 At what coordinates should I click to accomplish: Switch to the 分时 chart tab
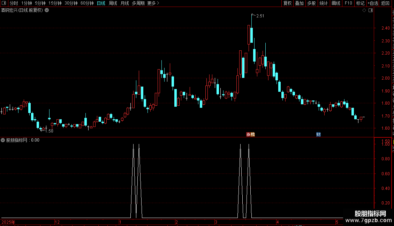(14, 3)
